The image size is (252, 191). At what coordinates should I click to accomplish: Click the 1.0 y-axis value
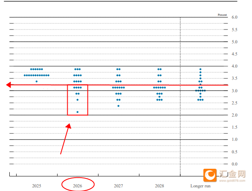(x=235, y=139)
